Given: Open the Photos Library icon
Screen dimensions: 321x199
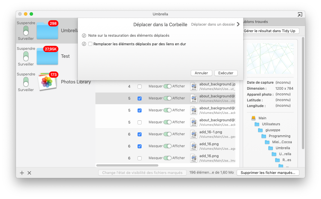Looking at the screenshot, I should [x=47, y=82].
